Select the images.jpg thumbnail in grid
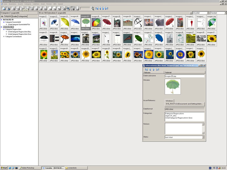 212,23
